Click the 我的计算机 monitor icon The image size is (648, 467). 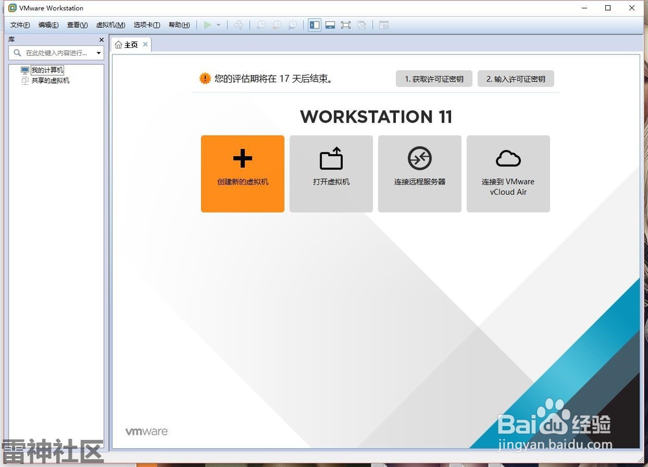[25, 70]
